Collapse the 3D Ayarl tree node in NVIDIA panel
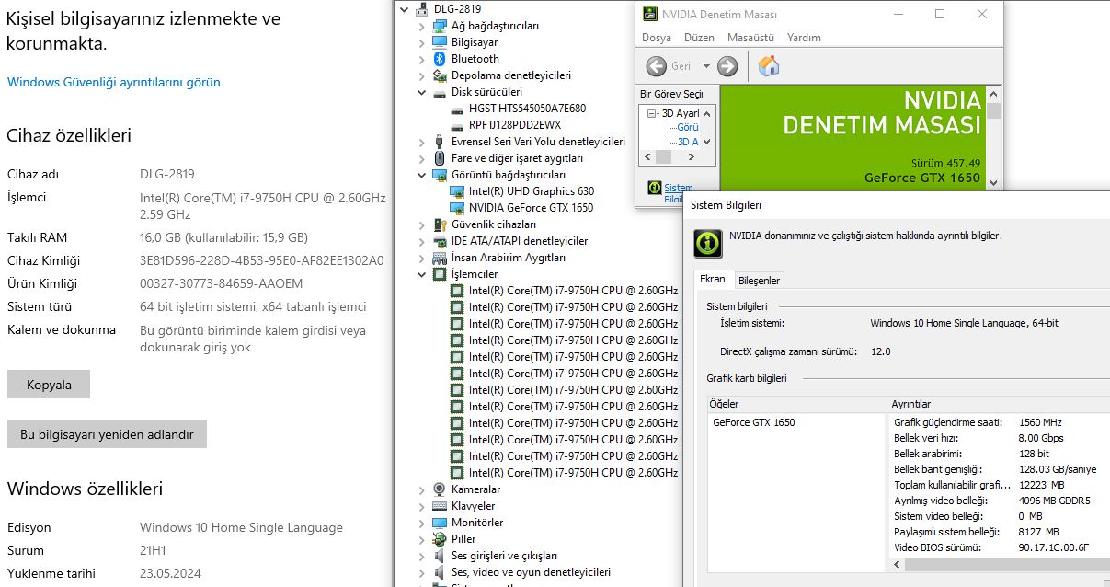Image resolution: width=1110 pixels, height=587 pixels. click(x=652, y=113)
